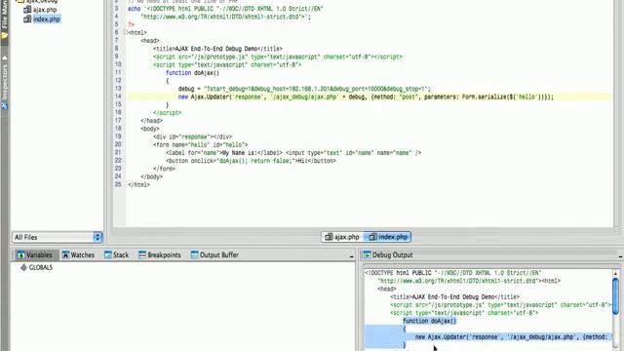Click the label 'My Name is:' line

(x=293, y=152)
